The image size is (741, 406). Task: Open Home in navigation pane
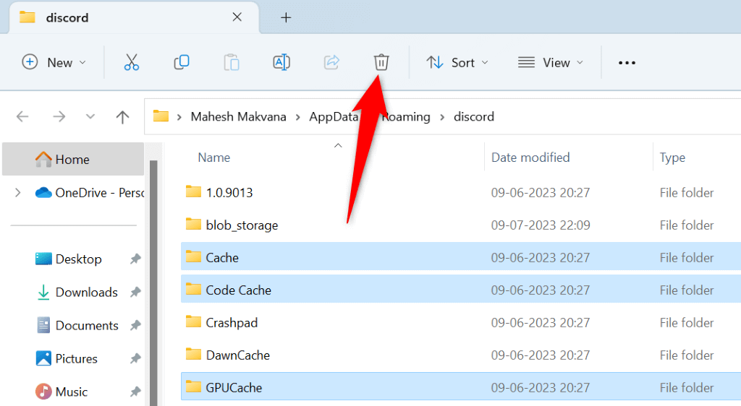point(73,160)
